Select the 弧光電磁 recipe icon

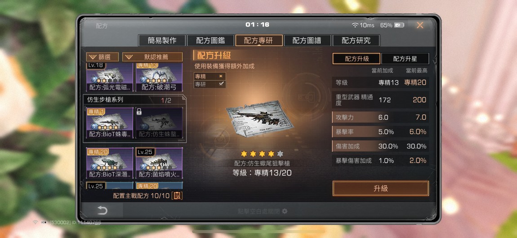[x=109, y=77]
